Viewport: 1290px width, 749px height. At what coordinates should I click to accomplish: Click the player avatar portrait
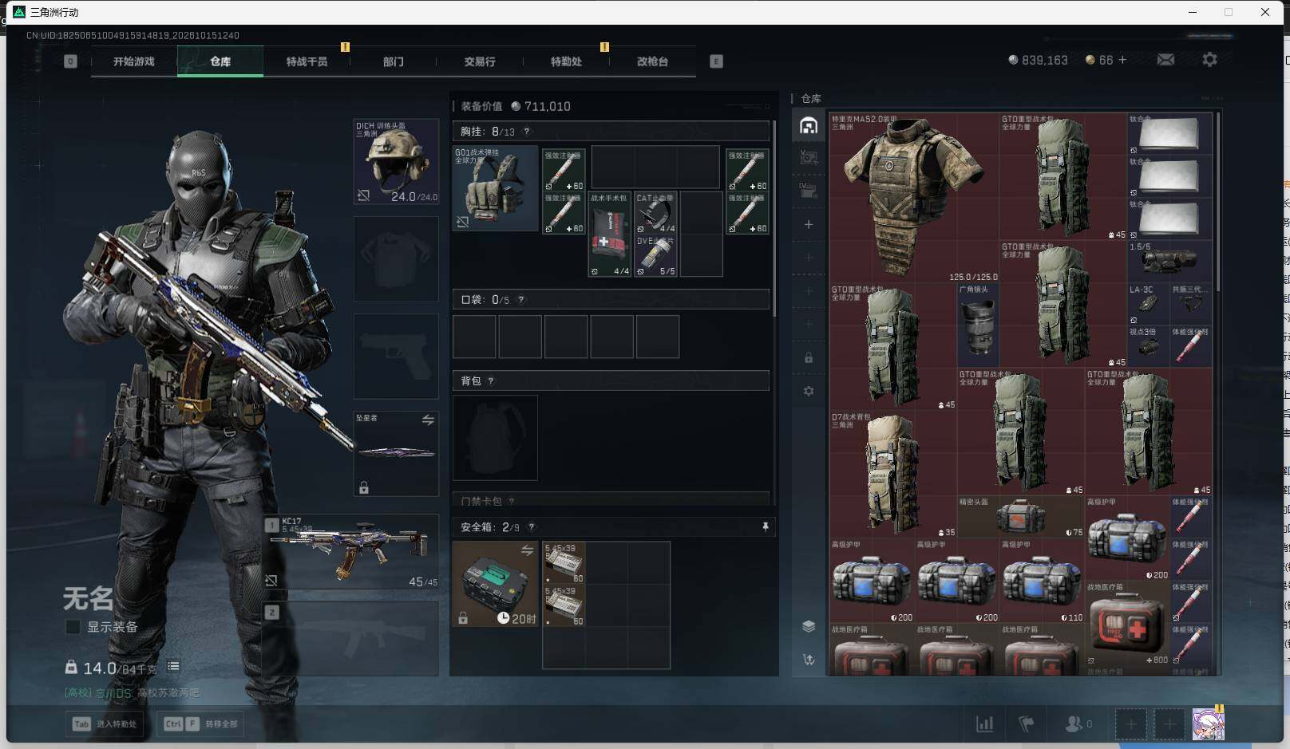tap(1208, 723)
